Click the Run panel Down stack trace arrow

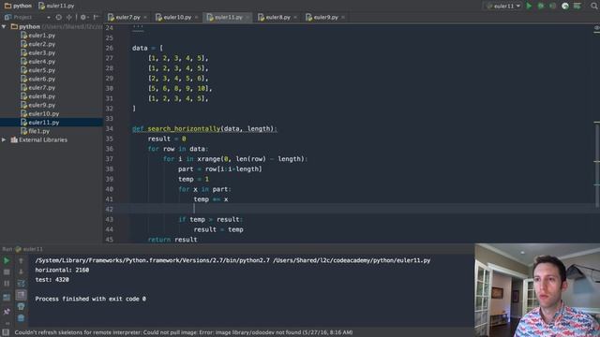click(21, 272)
